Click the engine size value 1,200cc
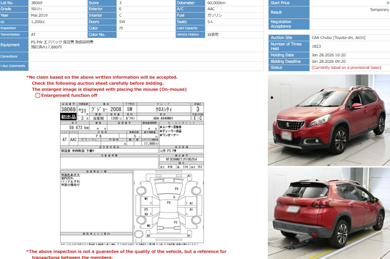Viewport: 390px width, 259px height. [38, 22]
